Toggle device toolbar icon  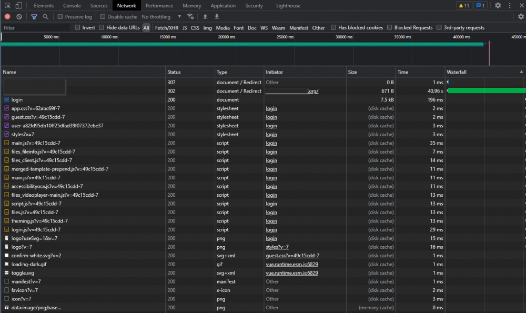pos(19,5)
